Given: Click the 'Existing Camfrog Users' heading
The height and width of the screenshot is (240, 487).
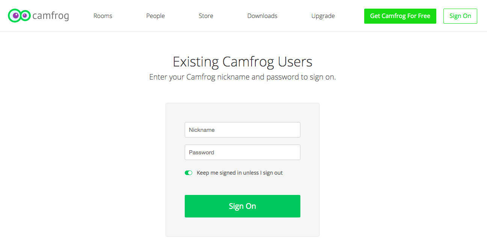Looking at the screenshot, I should tap(243, 62).
